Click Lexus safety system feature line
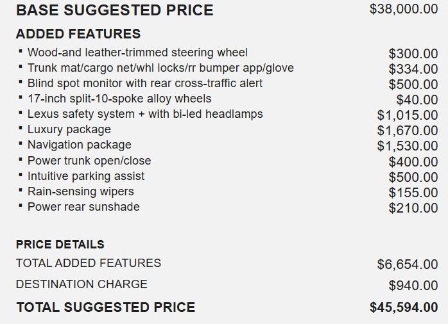448x324 pixels. tap(145, 114)
